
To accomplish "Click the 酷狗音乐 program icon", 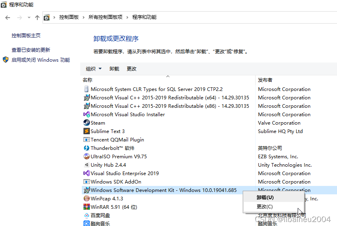I will point(86,224).
